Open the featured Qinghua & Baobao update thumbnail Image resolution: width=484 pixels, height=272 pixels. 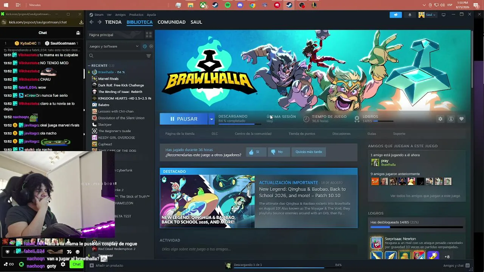point(207,201)
